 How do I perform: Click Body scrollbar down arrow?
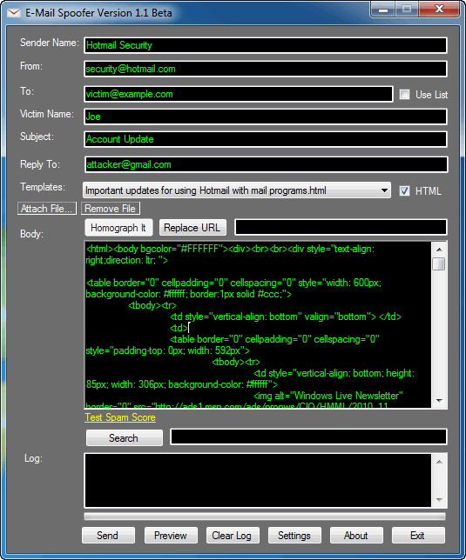point(440,401)
